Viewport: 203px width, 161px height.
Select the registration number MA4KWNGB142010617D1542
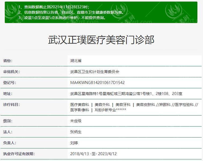[x=97, y=83]
